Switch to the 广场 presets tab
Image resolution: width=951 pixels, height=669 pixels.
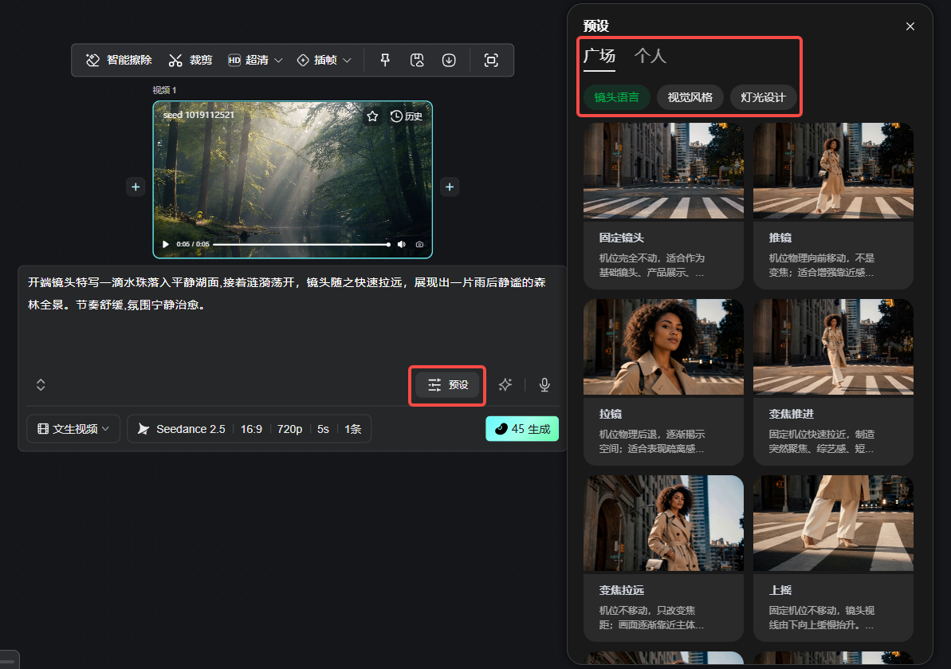(x=599, y=56)
